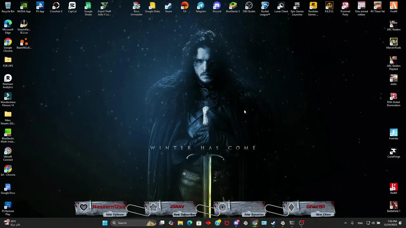This screenshot has height=228, width=406.
Task: Open the Pummel Party desktop icon
Action: (345, 9)
